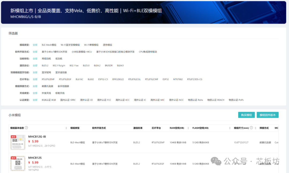This screenshot has height=173, width=289.
Task: Filter module type by Wi-Fi单模模组
Action: (91, 45)
